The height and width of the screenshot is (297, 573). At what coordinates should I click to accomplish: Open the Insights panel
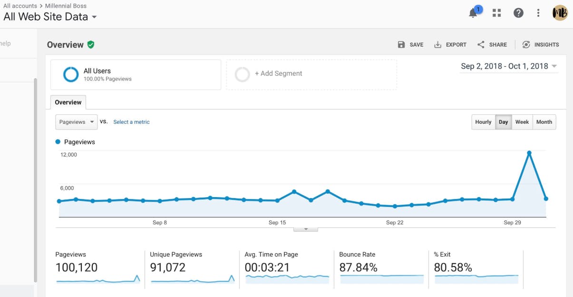pyautogui.click(x=541, y=45)
